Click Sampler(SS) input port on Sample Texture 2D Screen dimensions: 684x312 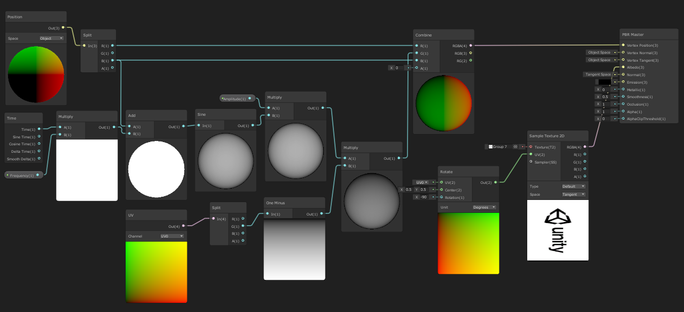(531, 161)
